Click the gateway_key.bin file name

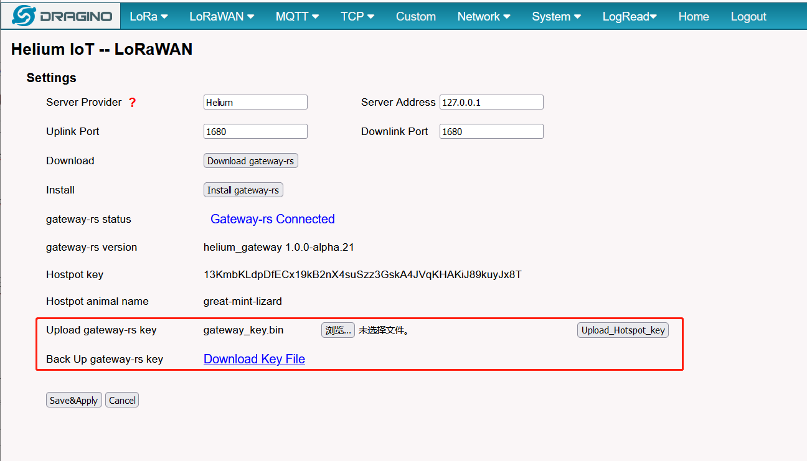point(243,330)
